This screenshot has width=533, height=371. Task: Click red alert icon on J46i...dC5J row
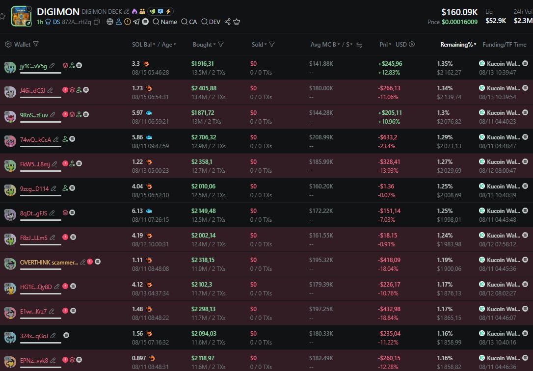[x=65, y=90]
